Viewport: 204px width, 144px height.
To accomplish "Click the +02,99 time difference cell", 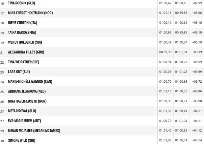I will pos(197,3).
